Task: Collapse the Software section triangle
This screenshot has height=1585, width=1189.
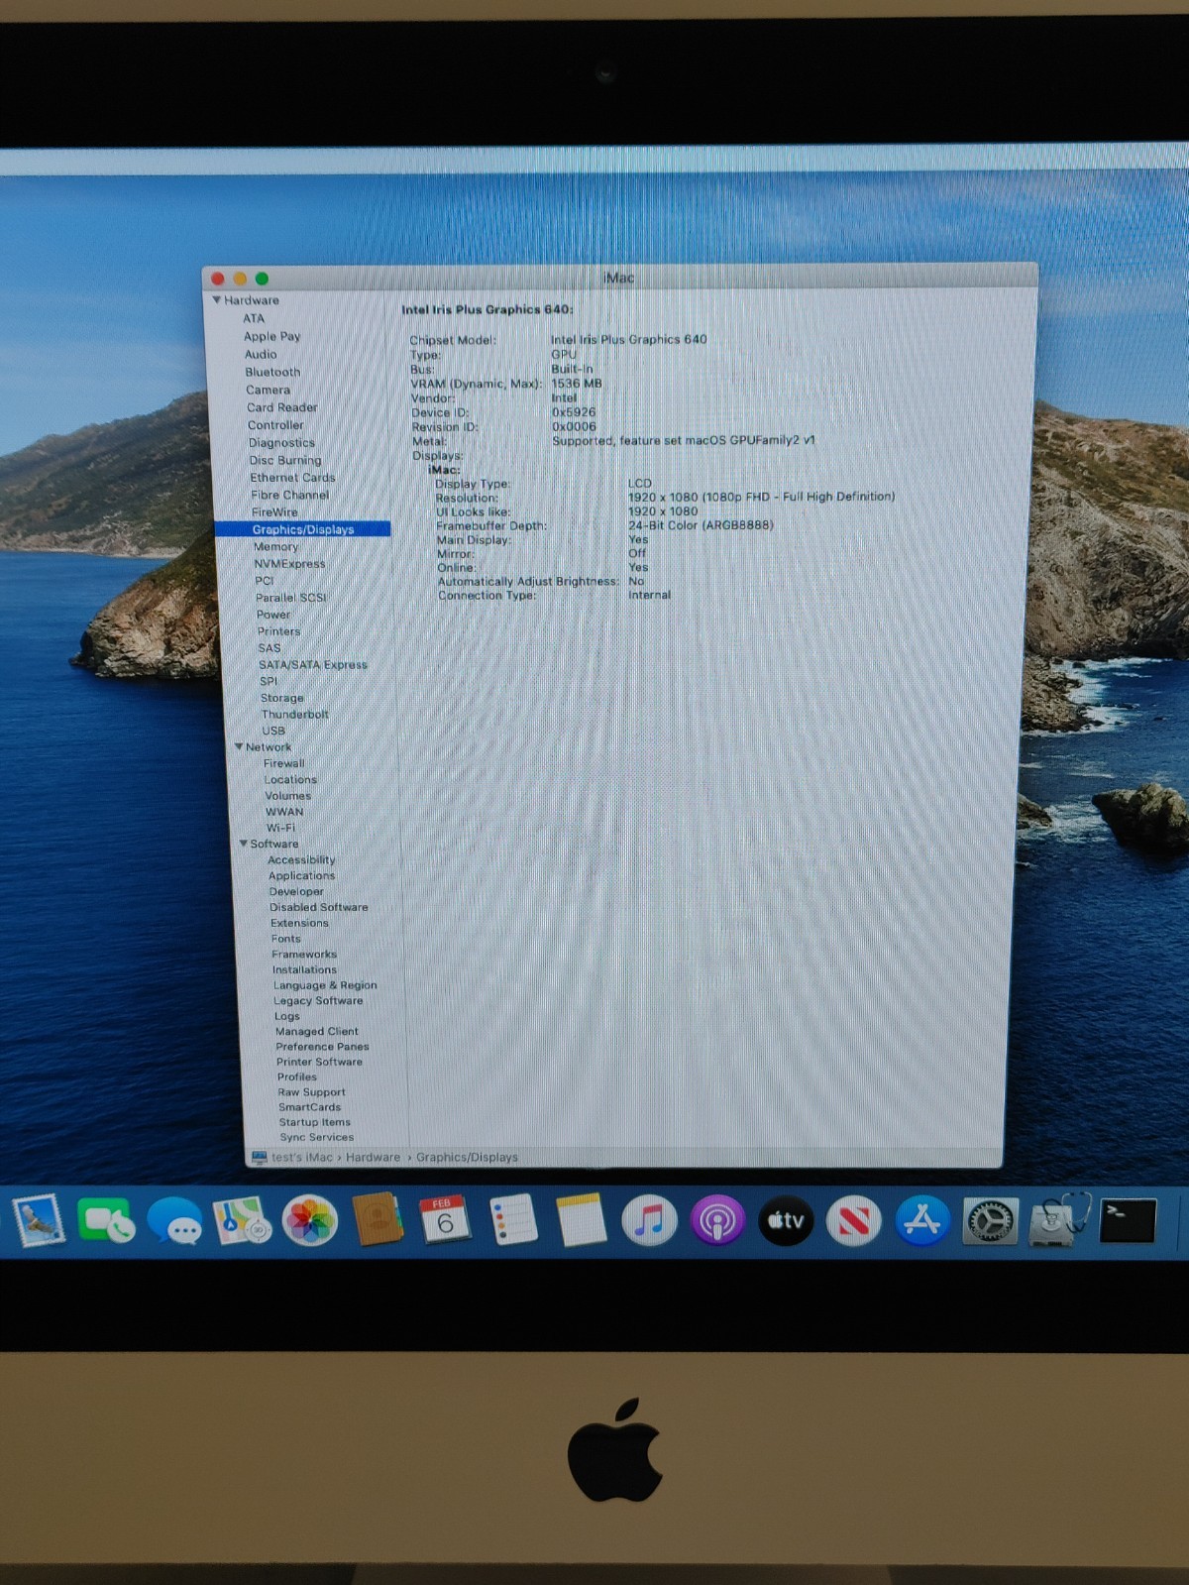Action: pyautogui.click(x=244, y=844)
